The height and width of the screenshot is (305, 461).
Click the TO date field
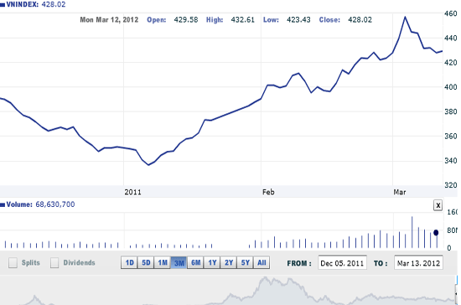(x=418, y=263)
